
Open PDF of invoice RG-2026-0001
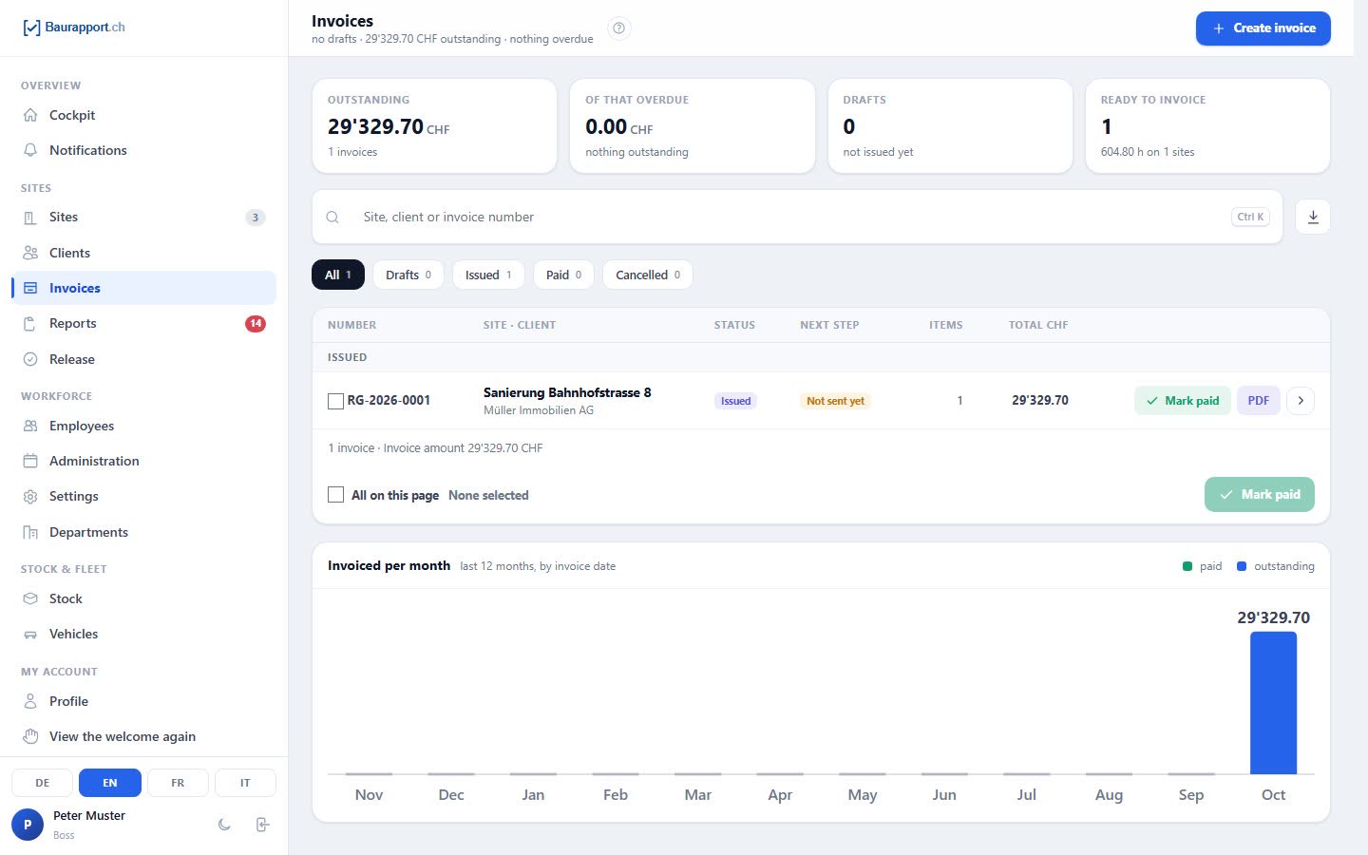[x=1259, y=401]
